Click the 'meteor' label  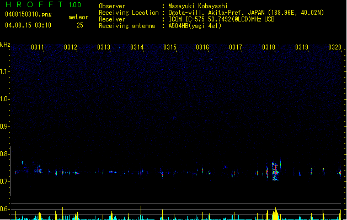[78, 17]
